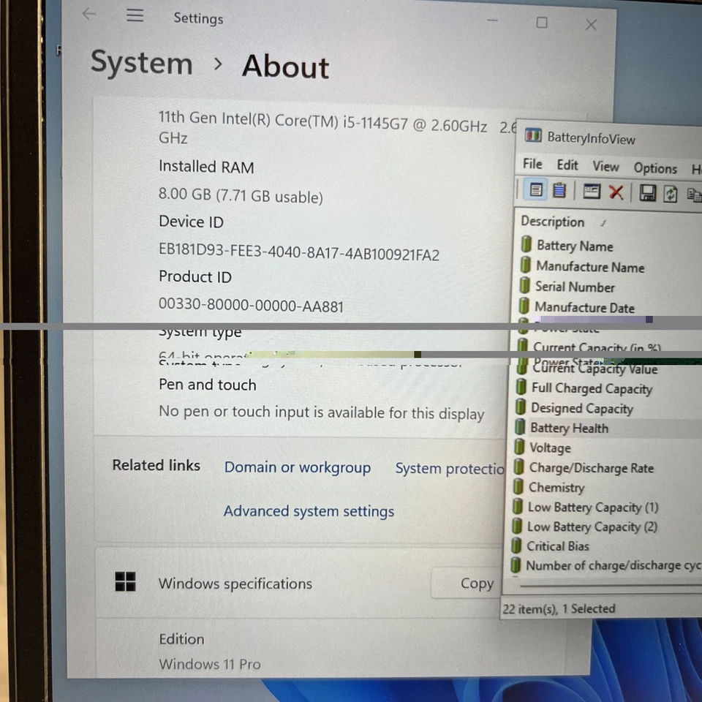Viewport: 702px width, 702px height.
Task: Click the horizontal scrollbar in BatteryInfoView list
Action: tap(611, 585)
